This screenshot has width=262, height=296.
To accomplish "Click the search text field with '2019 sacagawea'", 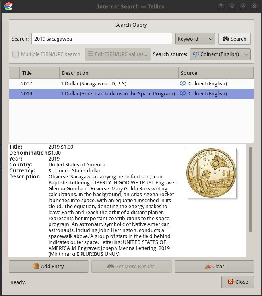I will 101,39.
